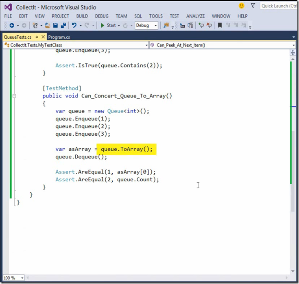
Task: Click the increase indent toolbar icon
Action: (x=190, y=25)
